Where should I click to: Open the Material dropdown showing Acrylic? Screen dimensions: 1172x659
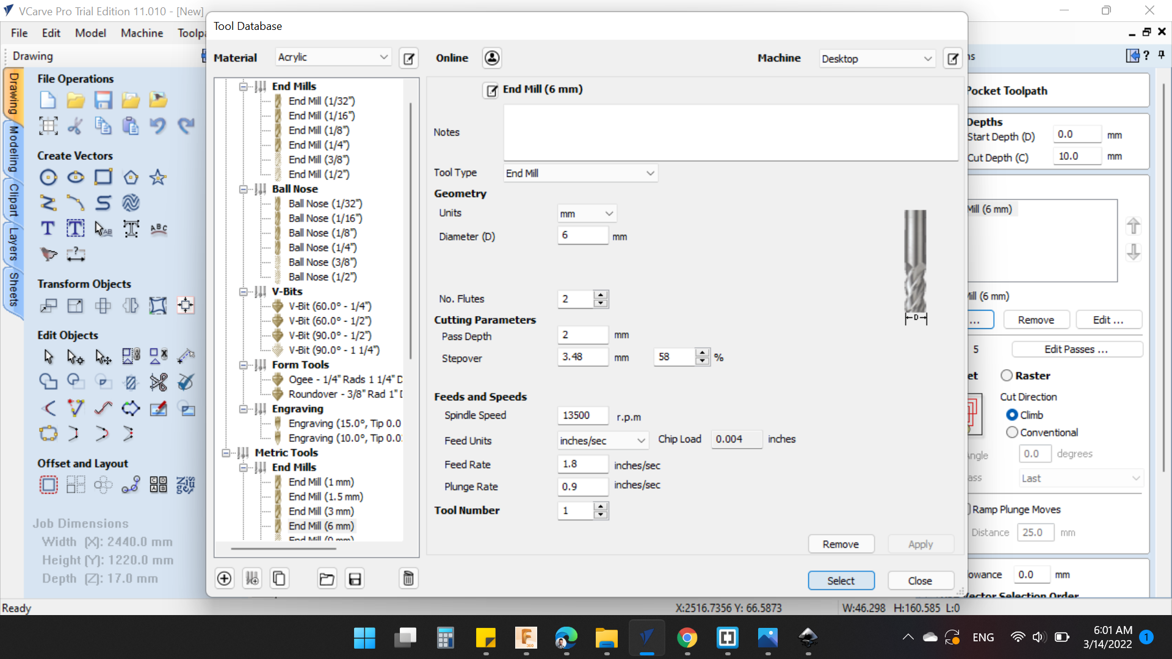[x=333, y=57]
